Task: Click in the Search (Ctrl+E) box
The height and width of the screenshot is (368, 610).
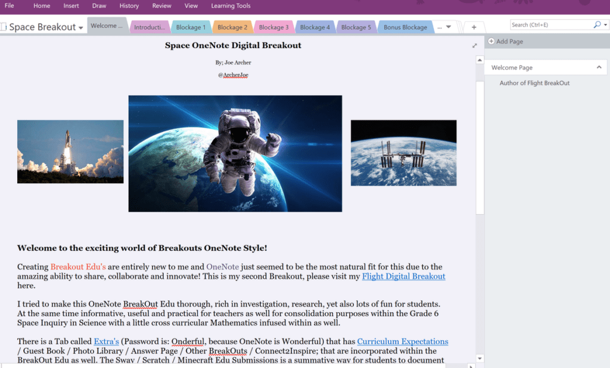Action: tap(551, 25)
